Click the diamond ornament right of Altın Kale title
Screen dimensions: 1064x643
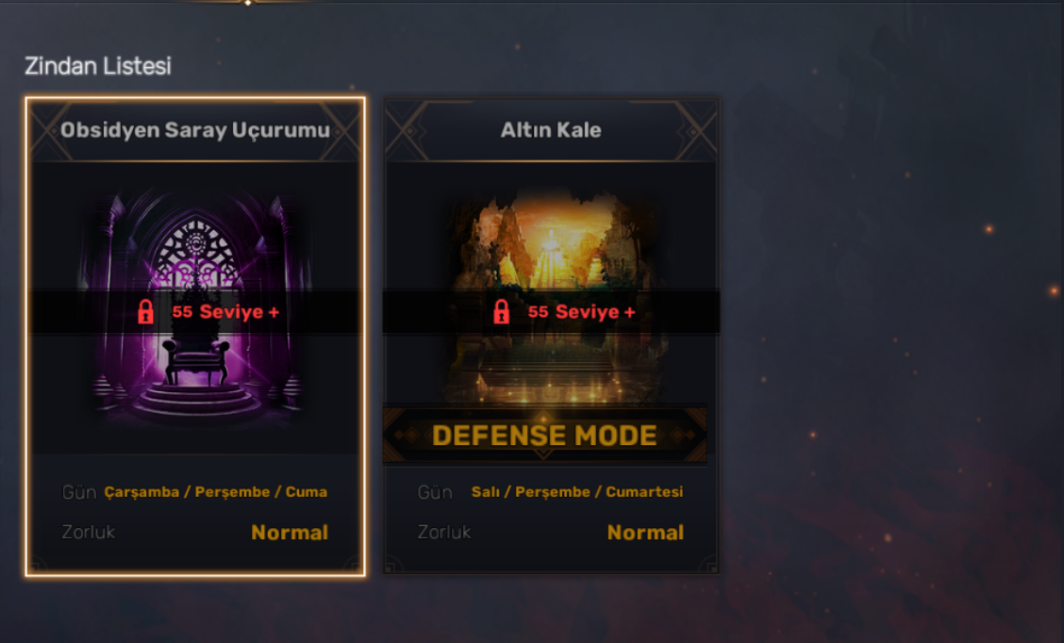[695, 131]
